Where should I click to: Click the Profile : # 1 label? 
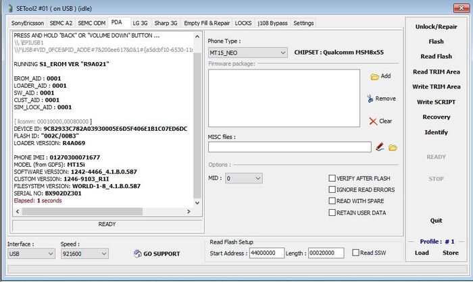437,242
